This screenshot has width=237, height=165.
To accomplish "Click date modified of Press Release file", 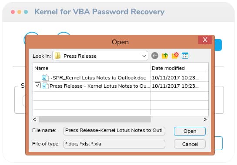I will pyautogui.click(x=175, y=86).
